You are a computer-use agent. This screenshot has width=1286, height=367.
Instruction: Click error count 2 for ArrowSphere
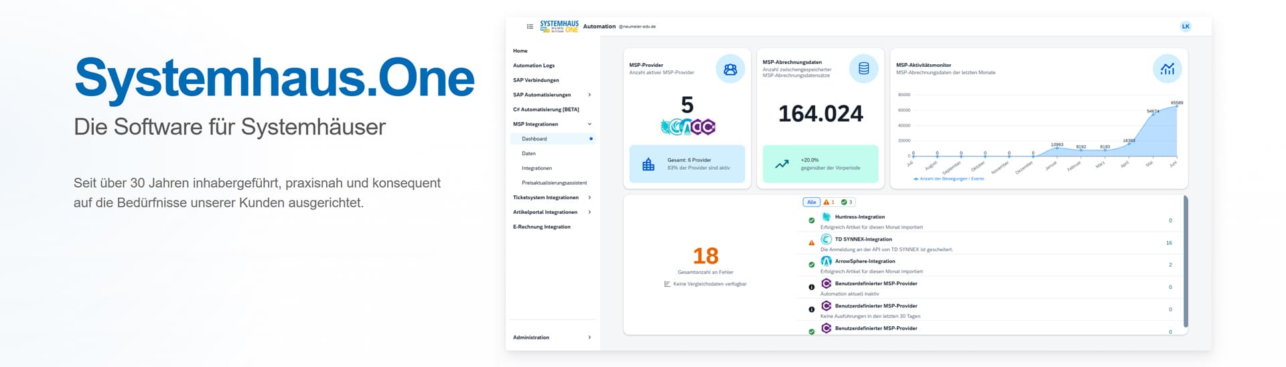pyautogui.click(x=1170, y=265)
